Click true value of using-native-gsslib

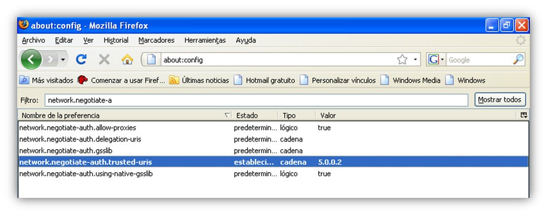click(324, 174)
